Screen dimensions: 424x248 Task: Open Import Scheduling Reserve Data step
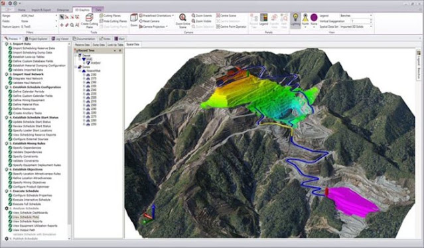(34, 48)
